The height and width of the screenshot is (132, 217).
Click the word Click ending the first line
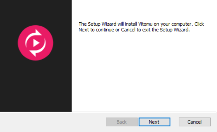click(x=199, y=24)
